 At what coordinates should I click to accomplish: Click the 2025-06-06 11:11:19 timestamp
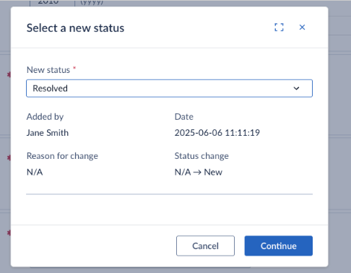[x=217, y=133]
